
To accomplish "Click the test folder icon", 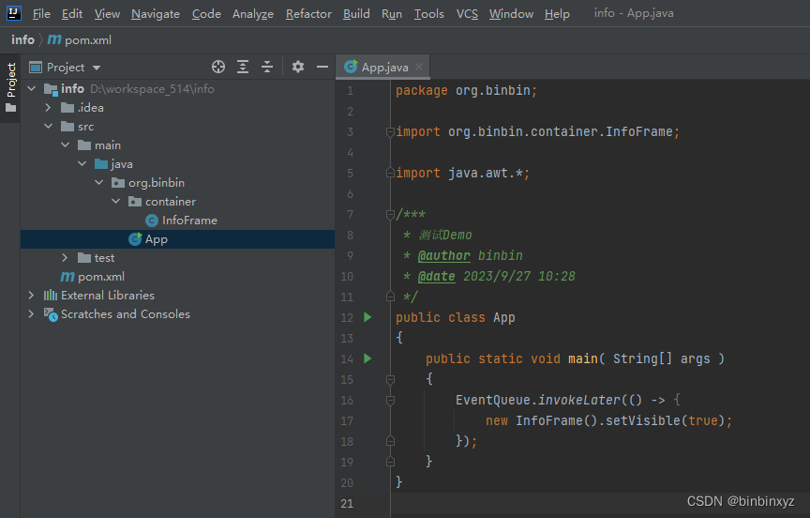I will click(x=84, y=257).
